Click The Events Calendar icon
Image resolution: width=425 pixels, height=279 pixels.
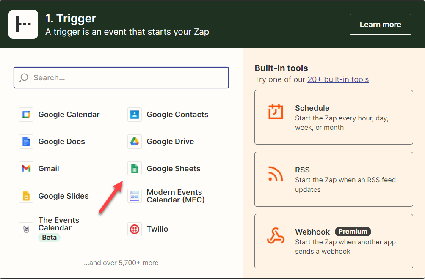click(26, 229)
